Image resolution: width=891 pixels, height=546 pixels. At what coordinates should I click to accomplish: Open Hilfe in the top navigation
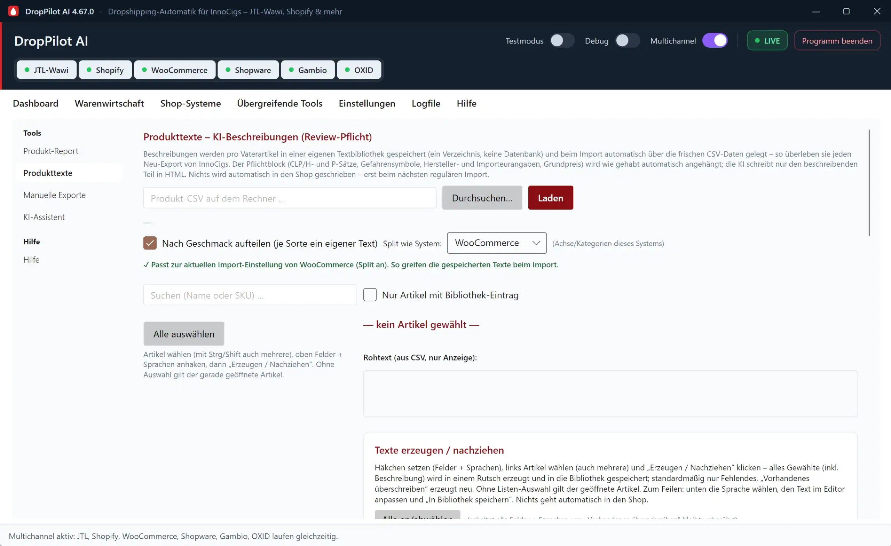tap(466, 103)
